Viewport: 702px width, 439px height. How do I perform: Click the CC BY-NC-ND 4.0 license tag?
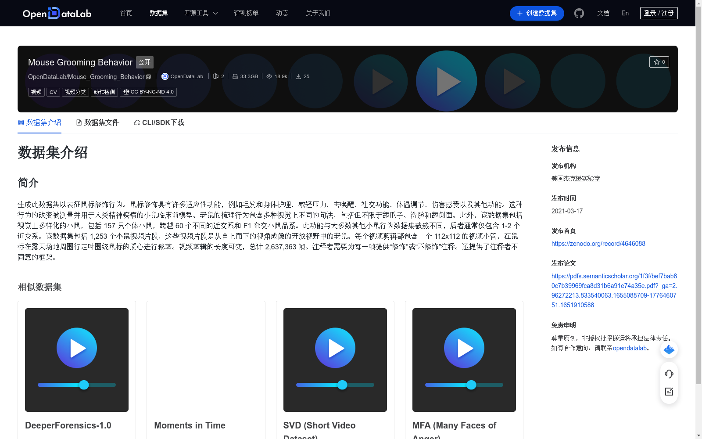pos(148,92)
